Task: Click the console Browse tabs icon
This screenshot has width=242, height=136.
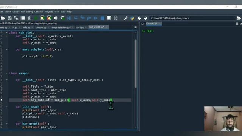Action: (143, 23)
